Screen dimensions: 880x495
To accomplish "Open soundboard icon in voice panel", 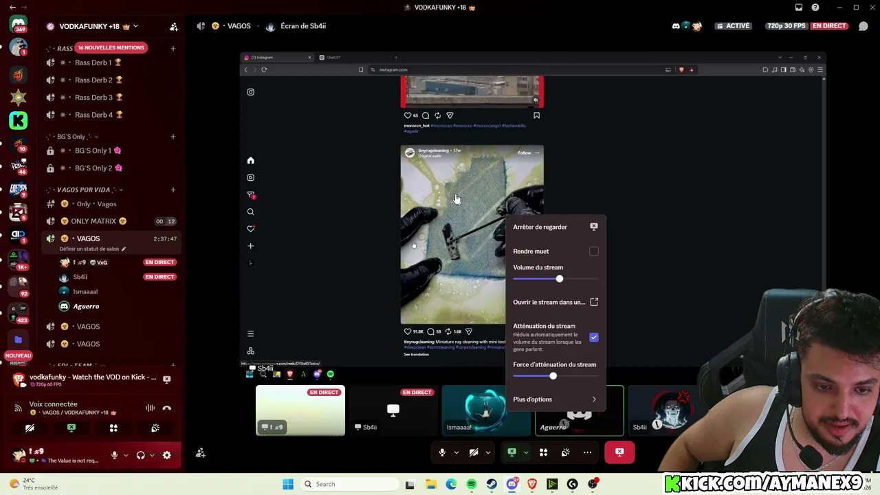I will (x=155, y=428).
